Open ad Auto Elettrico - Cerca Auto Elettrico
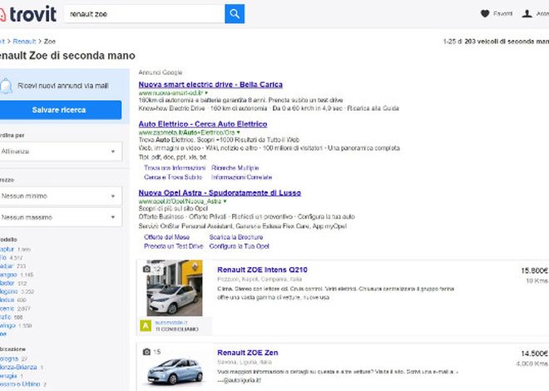This screenshot has height=391, width=549. point(203,124)
